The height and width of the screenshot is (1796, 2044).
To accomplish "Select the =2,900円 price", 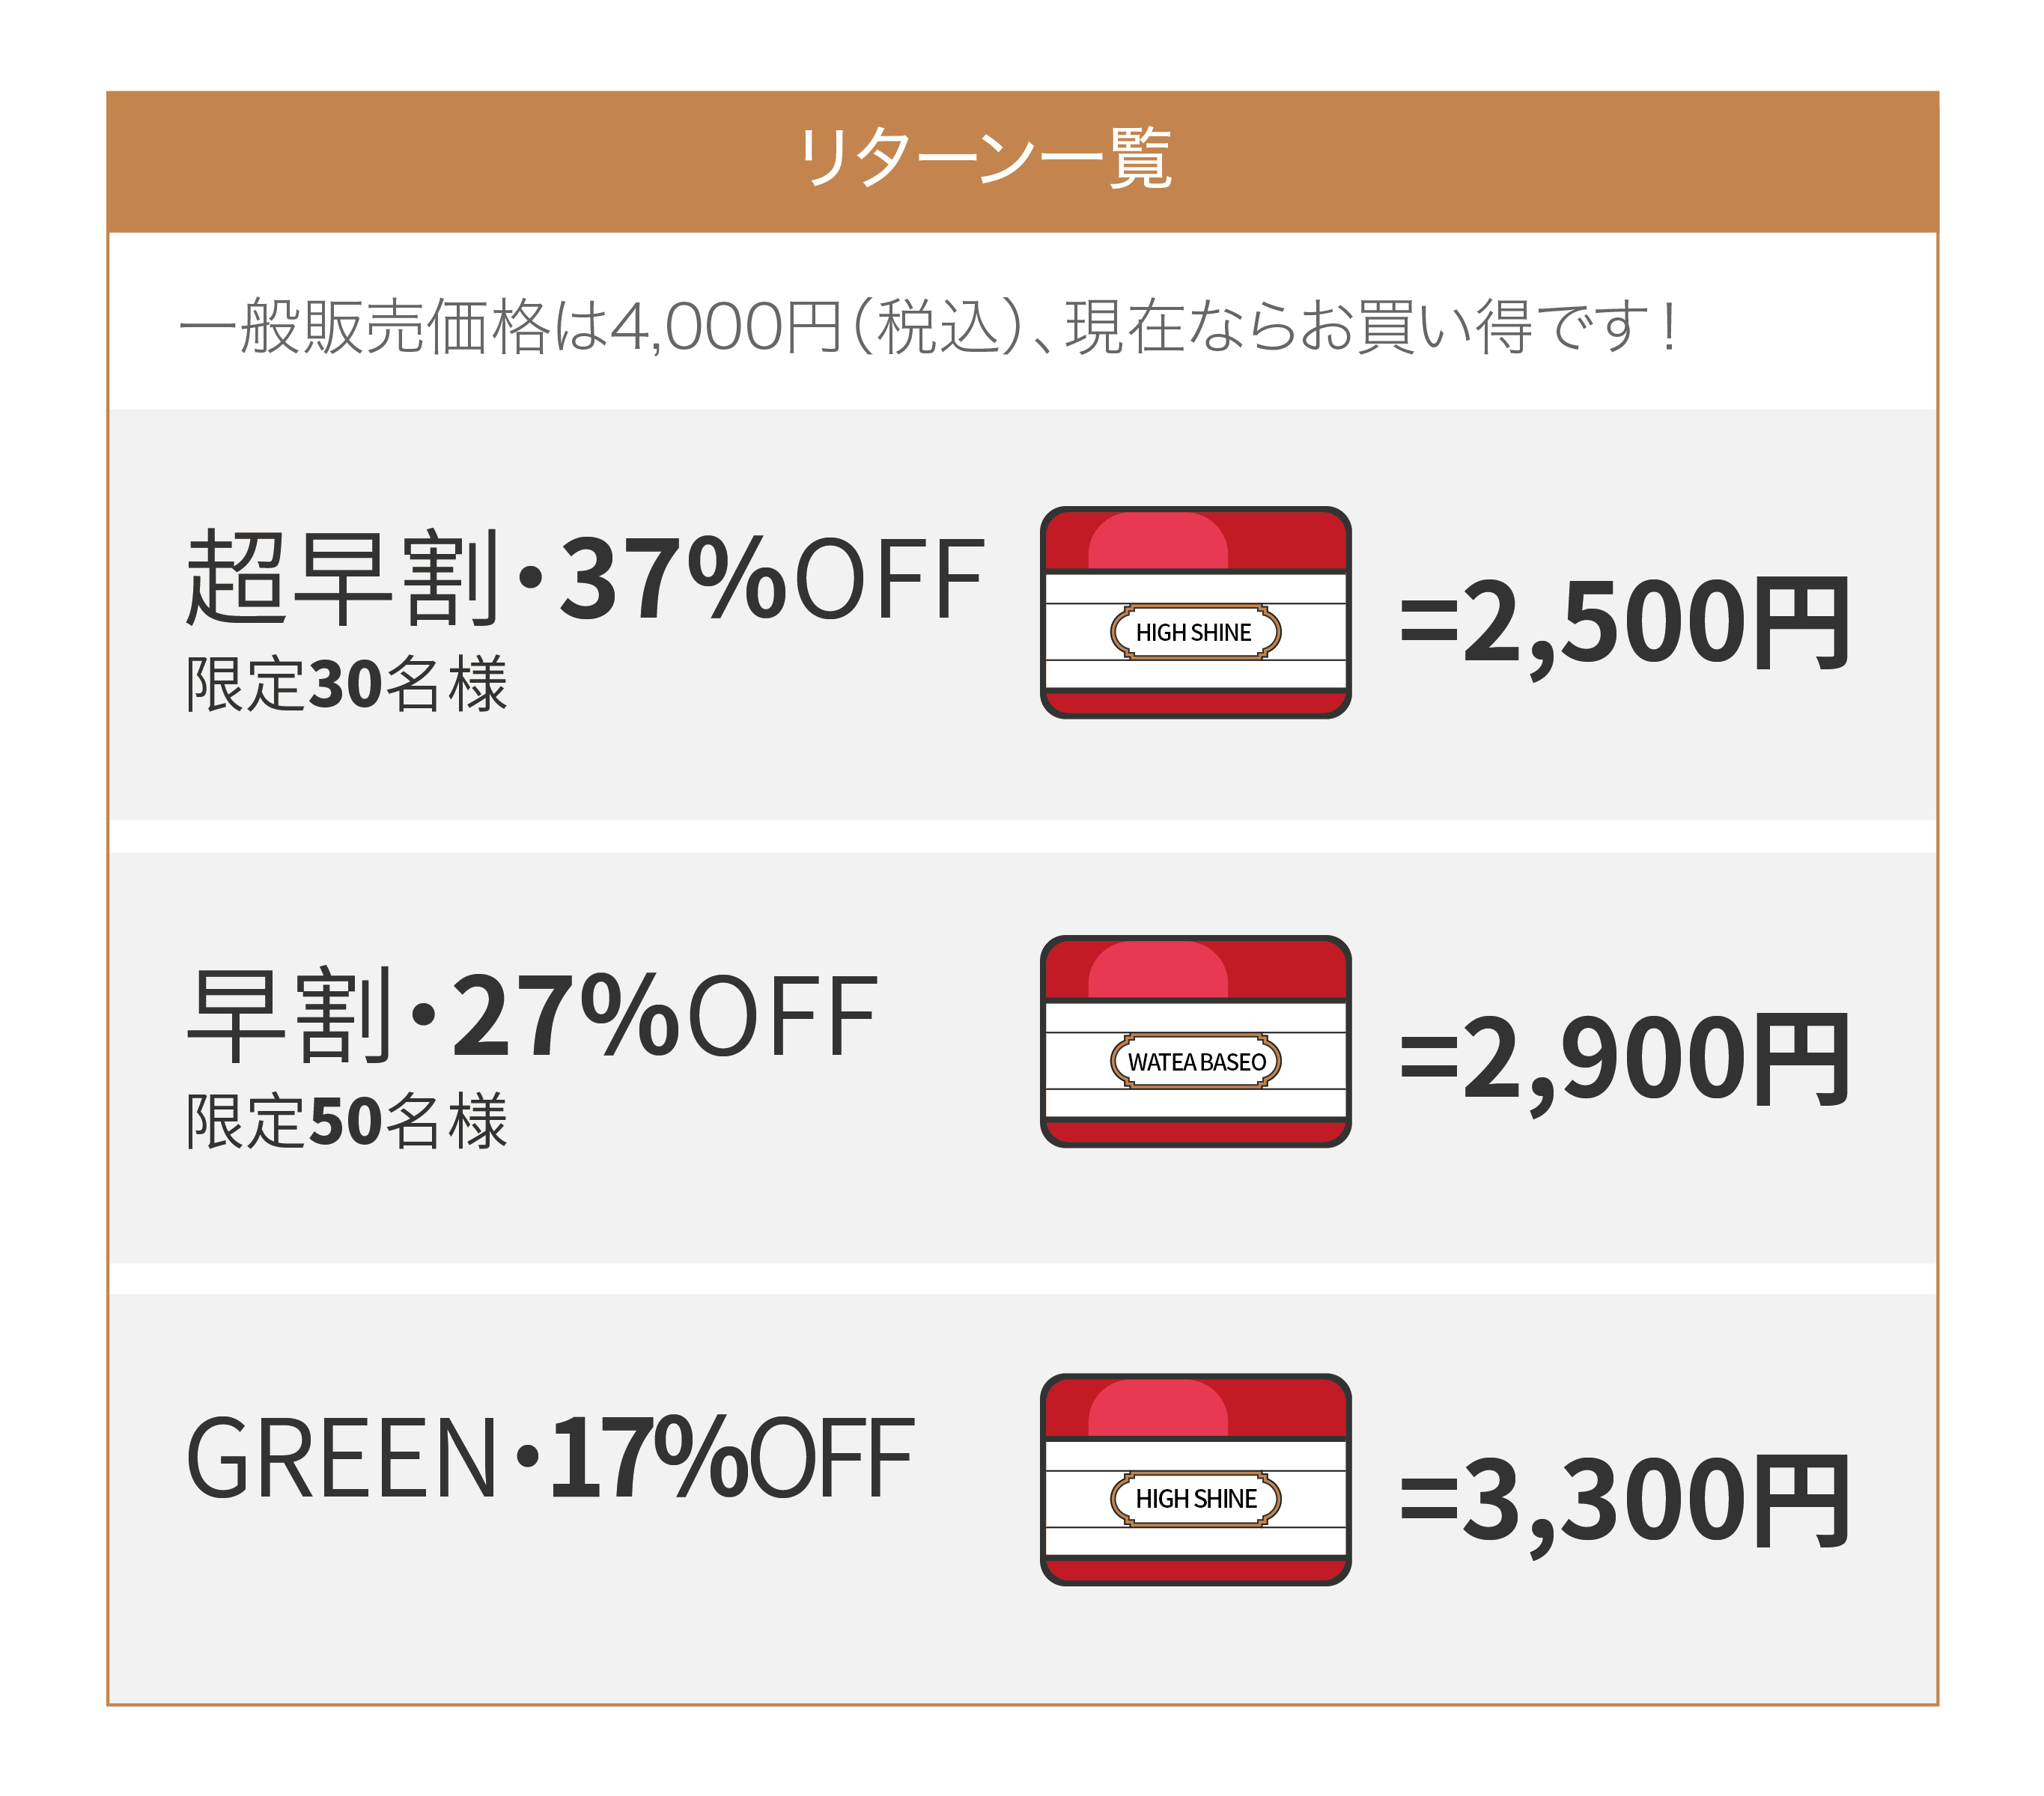I will coord(1624,1061).
